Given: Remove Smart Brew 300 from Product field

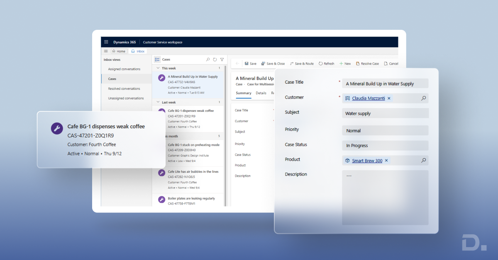Looking at the screenshot, I should [x=386, y=161].
